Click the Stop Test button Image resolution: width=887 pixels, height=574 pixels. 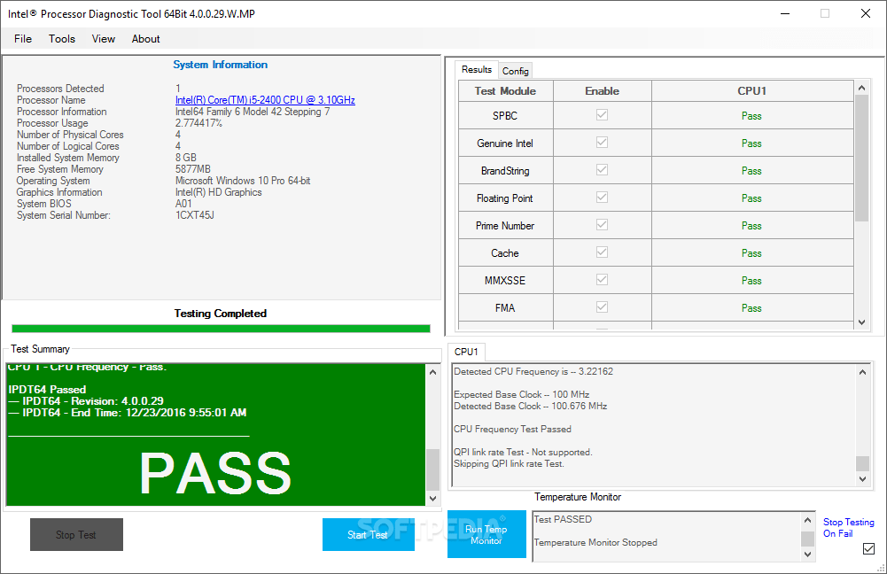tap(76, 534)
